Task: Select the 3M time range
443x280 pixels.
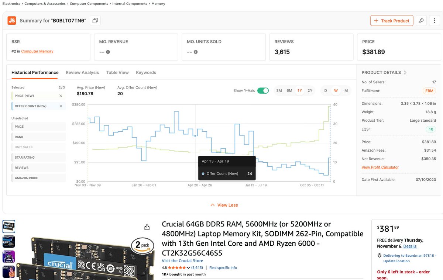Action: 279,91
